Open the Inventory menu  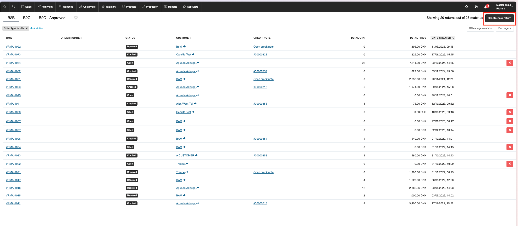[x=109, y=7]
